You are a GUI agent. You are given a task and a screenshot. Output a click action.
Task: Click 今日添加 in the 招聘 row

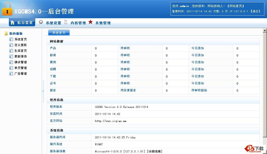198,69
